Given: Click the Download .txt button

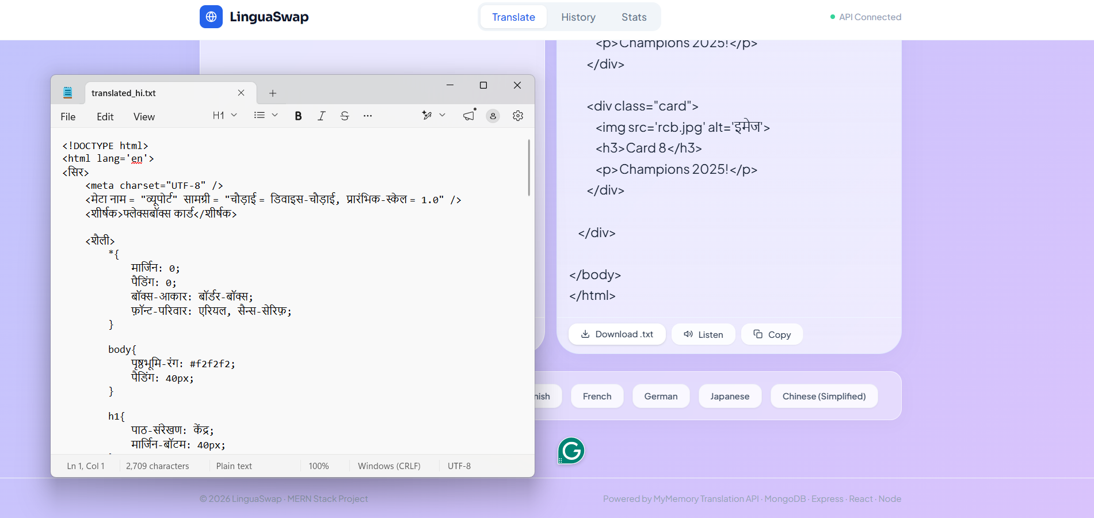Looking at the screenshot, I should point(617,334).
